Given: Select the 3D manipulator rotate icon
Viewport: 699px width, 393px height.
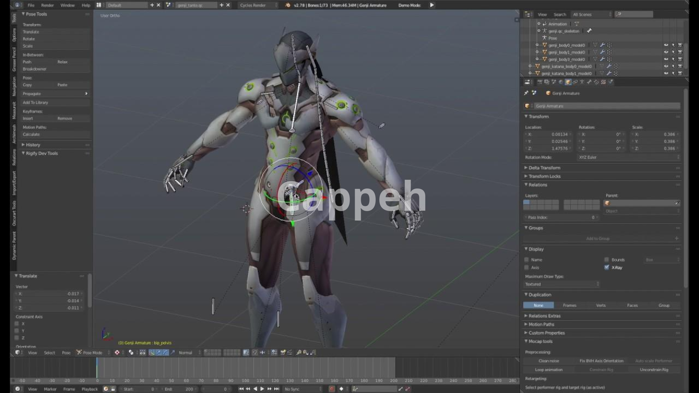Looking at the screenshot, I should coord(166,352).
